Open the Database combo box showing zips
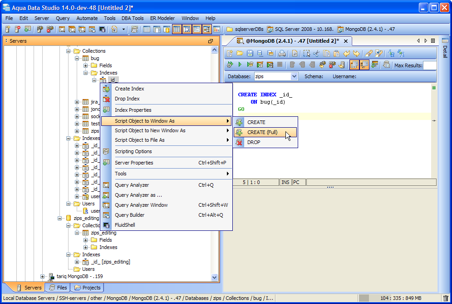Image resolution: width=452 pixels, height=304 pixels. click(276, 76)
